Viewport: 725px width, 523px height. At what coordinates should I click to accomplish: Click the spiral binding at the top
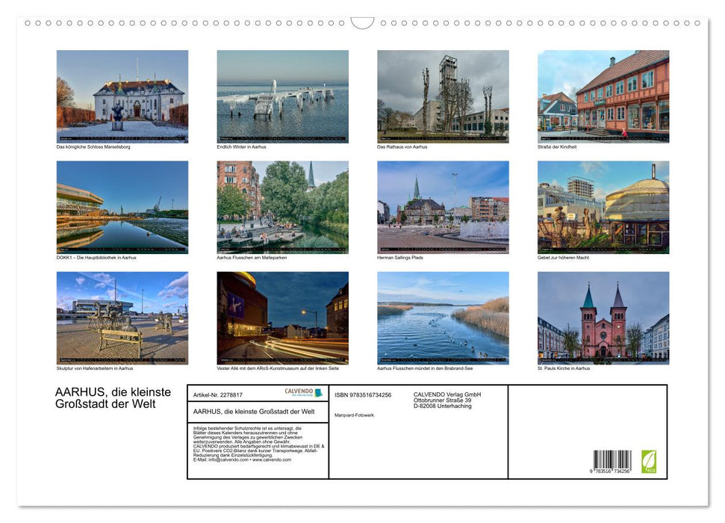[x=362, y=25]
